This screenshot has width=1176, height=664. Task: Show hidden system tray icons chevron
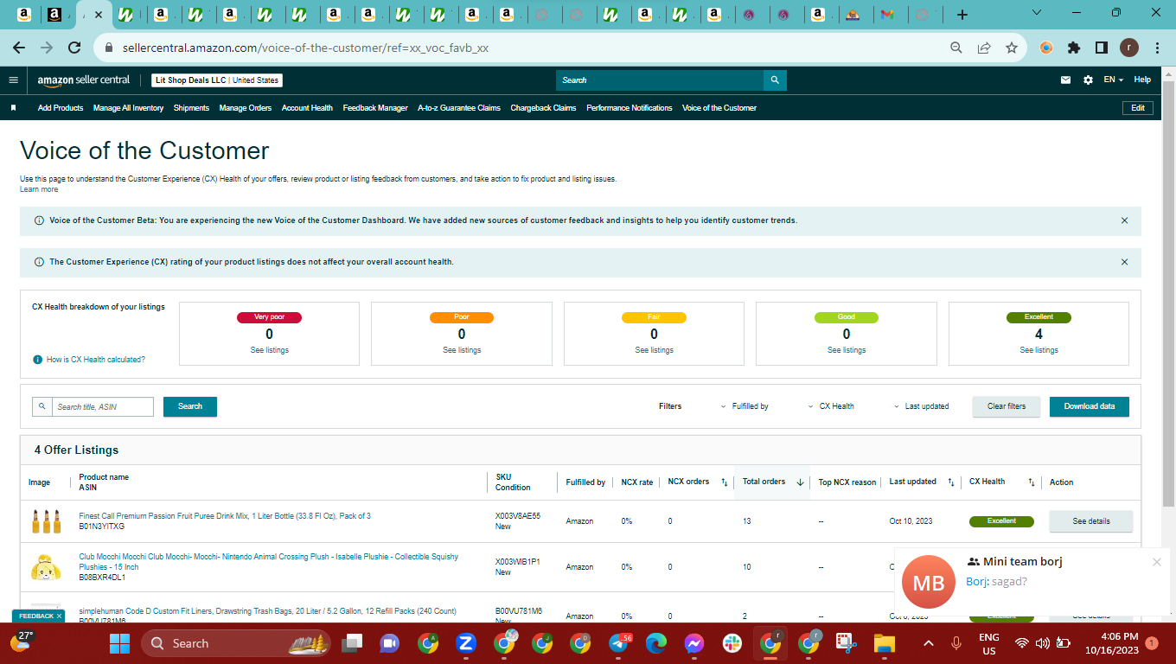pos(929,643)
